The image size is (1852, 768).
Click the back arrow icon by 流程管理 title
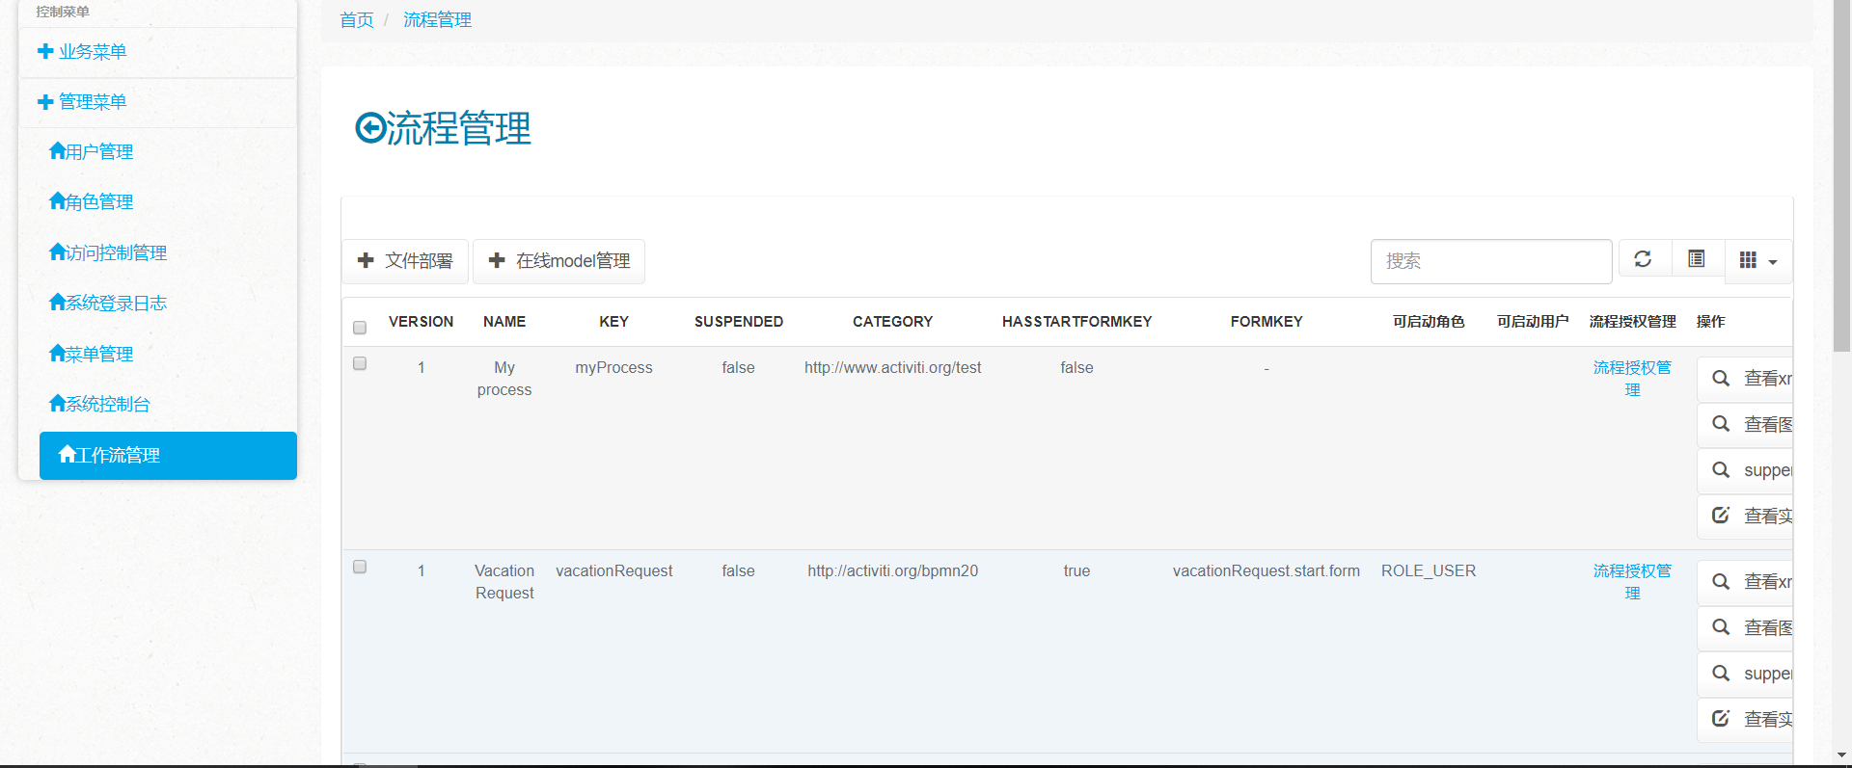(370, 127)
